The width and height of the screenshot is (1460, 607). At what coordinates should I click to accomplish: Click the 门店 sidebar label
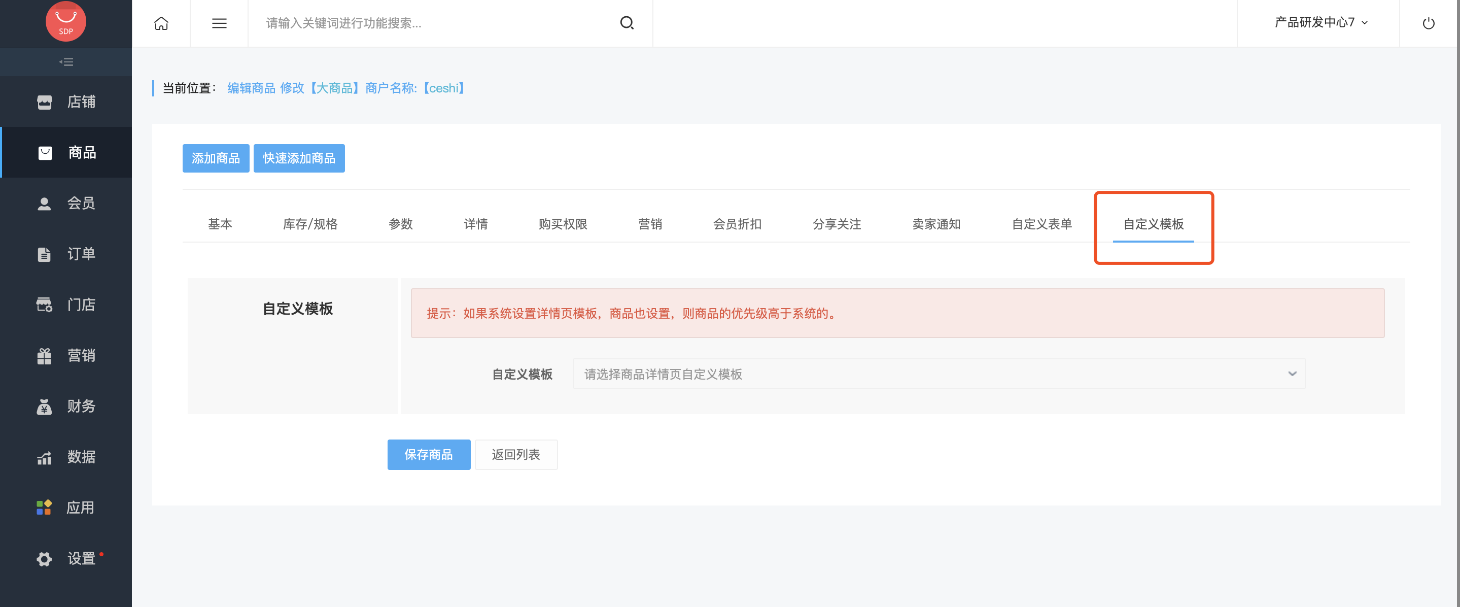[81, 305]
